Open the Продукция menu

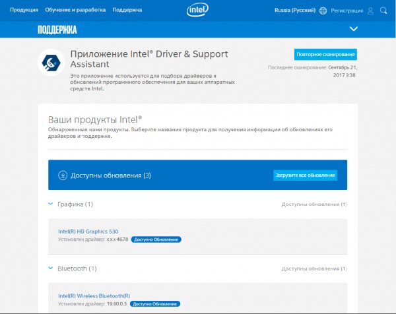pos(24,10)
